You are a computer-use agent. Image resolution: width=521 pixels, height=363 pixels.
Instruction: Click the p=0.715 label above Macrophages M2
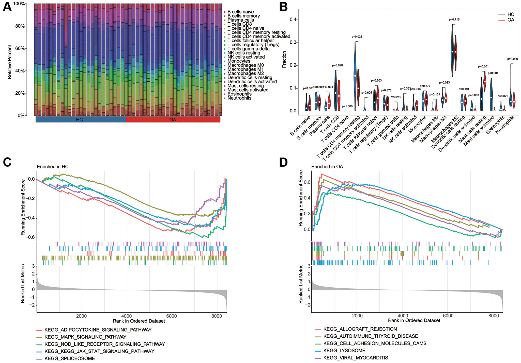tap(454, 20)
